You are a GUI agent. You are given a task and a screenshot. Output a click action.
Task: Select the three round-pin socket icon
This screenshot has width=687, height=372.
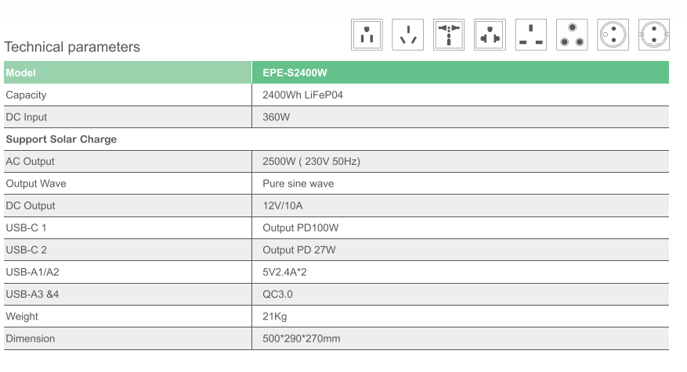click(x=572, y=34)
